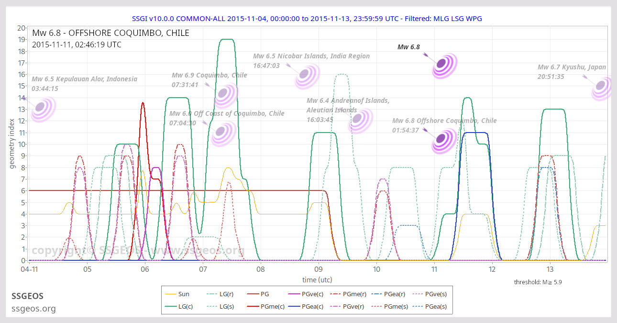Image resolution: width=617 pixels, height=323 pixels.
Task: Click the SSGI version chart title
Action: click(307, 18)
